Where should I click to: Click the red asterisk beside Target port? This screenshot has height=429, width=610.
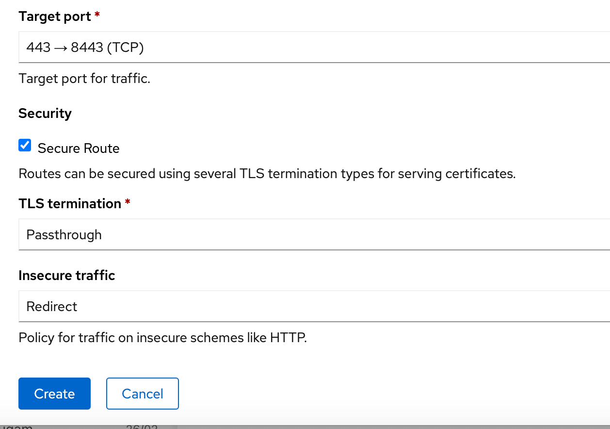97,16
